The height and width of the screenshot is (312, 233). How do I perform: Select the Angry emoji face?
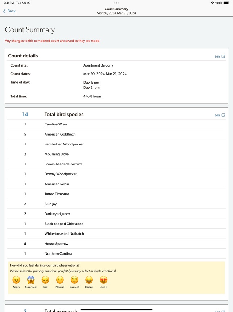click(x=16, y=280)
